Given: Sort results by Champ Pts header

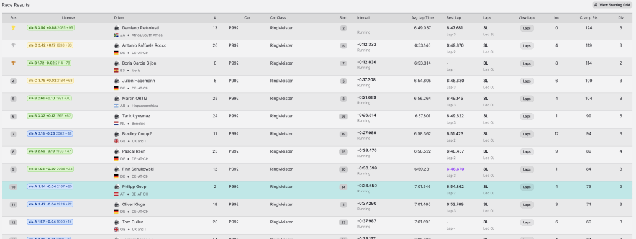Looking at the screenshot, I should [589, 18].
